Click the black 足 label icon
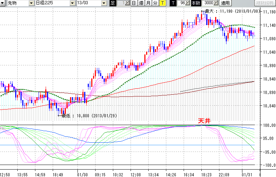The image size is (276, 177). tap(113, 3)
